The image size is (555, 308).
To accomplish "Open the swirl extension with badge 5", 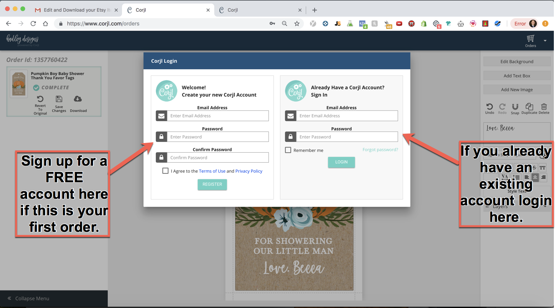I will click(x=436, y=24).
